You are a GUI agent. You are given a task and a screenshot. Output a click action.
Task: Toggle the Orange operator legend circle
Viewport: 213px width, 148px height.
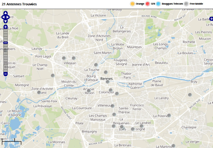(132, 4)
